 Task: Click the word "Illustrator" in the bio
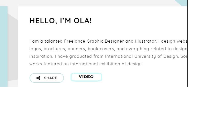point(145,41)
